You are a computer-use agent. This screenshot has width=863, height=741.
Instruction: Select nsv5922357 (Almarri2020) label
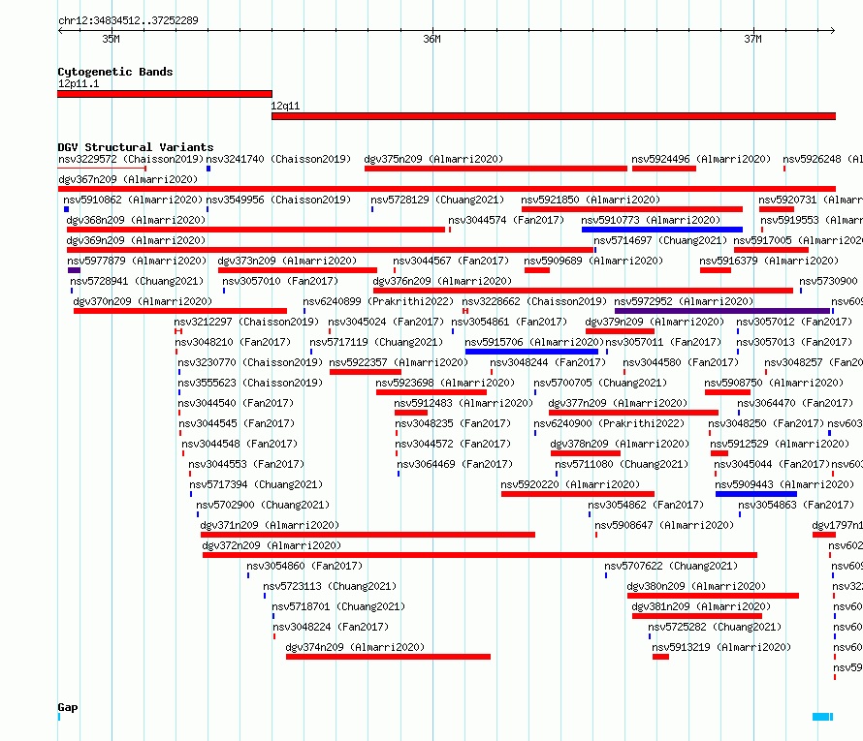tap(400, 362)
